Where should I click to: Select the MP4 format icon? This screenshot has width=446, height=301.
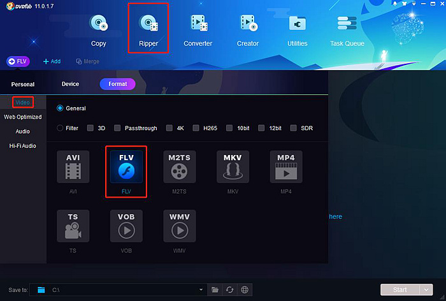286,167
